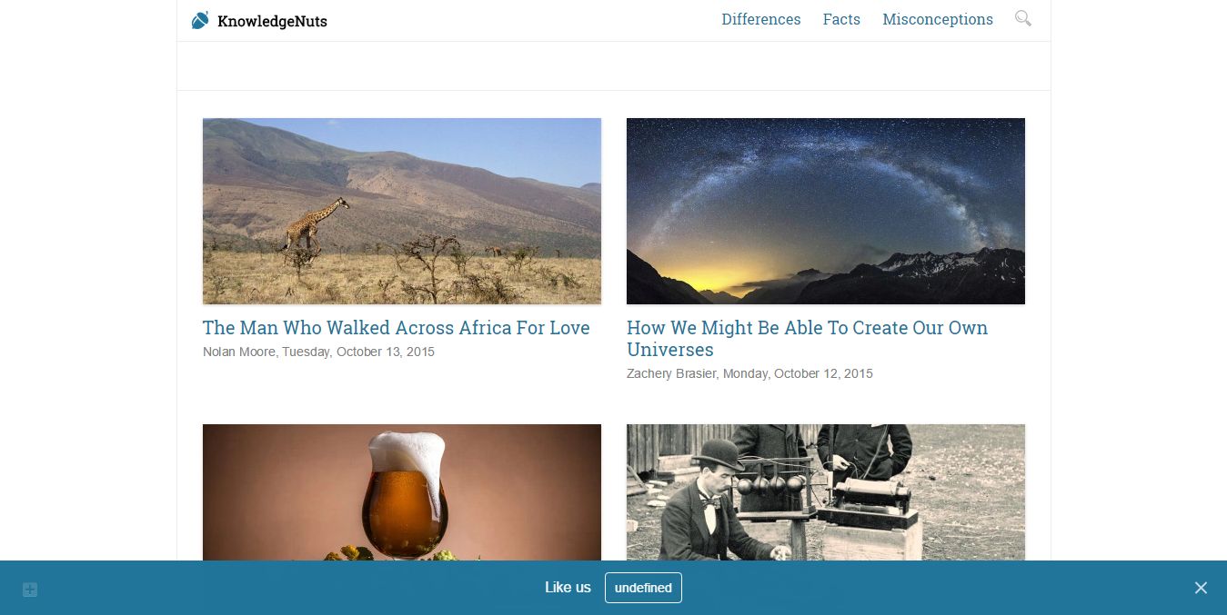The height and width of the screenshot is (615, 1227).
Task: Dismiss the Like us banner with X
Action: (x=1201, y=588)
